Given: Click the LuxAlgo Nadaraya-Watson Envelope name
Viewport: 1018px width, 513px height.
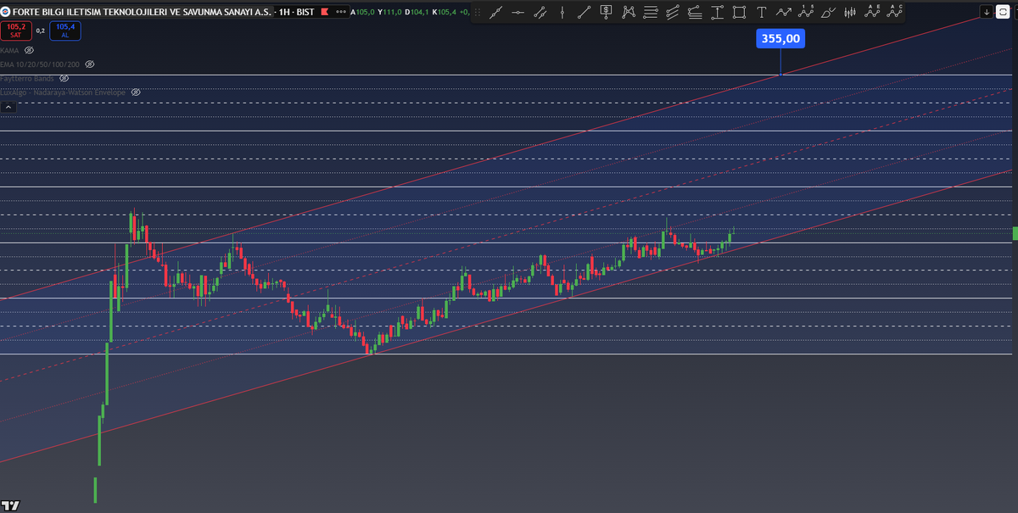Looking at the screenshot, I should click(63, 92).
